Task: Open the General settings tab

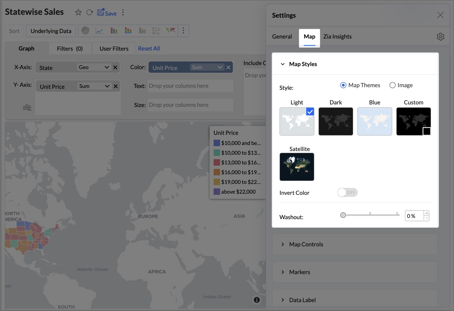Action: [282, 37]
